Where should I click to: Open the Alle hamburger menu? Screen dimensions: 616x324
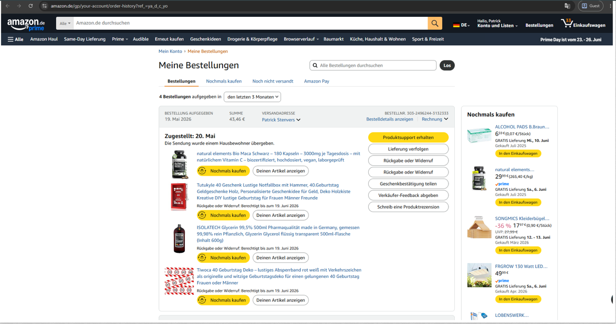[x=15, y=39]
